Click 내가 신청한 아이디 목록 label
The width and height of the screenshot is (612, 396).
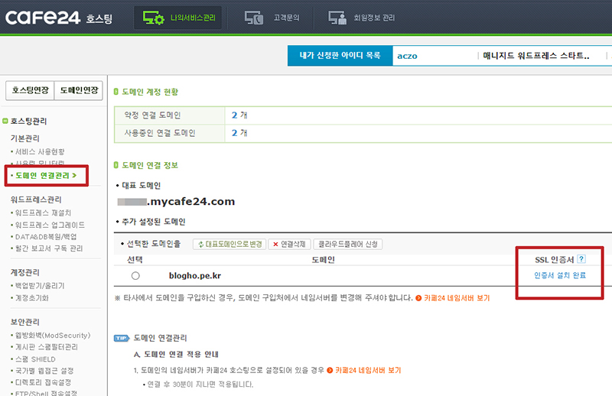click(340, 55)
